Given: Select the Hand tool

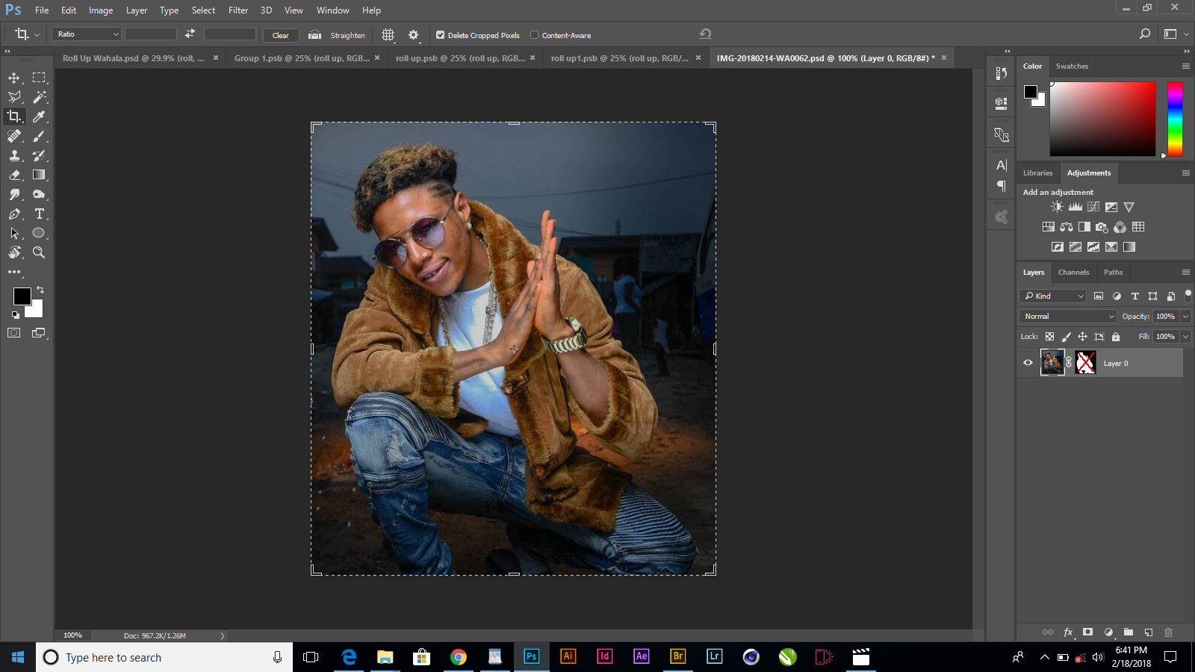Looking at the screenshot, I should [14, 252].
